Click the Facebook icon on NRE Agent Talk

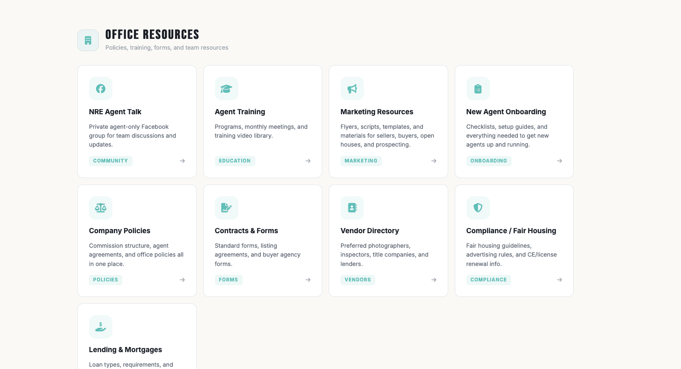pos(101,89)
